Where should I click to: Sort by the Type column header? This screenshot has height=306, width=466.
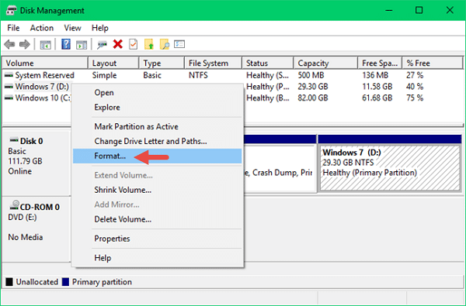click(162, 64)
